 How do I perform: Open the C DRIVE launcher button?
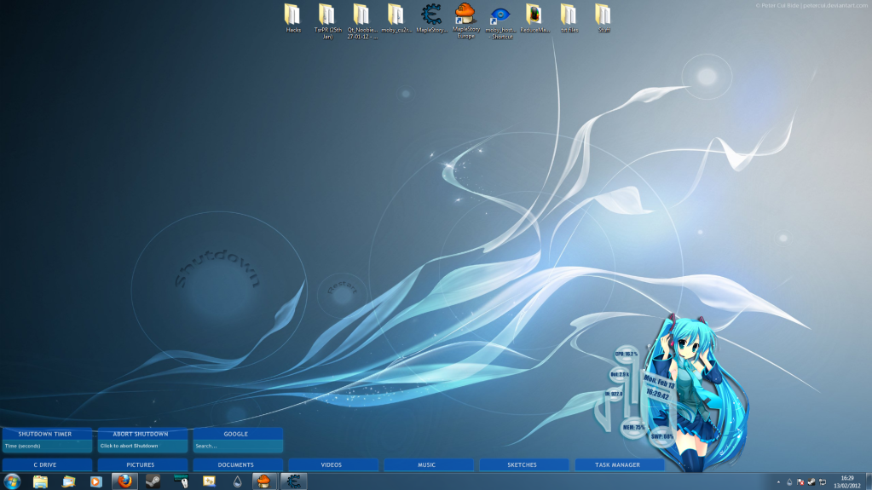coord(45,464)
